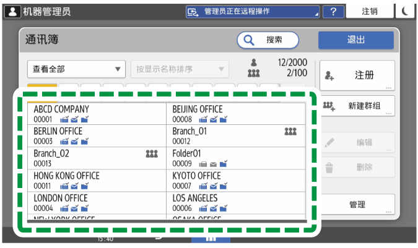This screenshot has height=248, width=418.
Task: Expand the 按显示名称排序 sort dropdown
Action: (x=180, y=69)
